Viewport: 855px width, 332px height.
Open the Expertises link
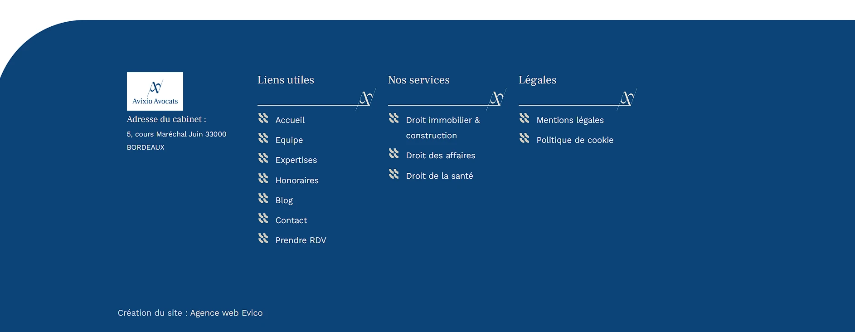[296, 160]
